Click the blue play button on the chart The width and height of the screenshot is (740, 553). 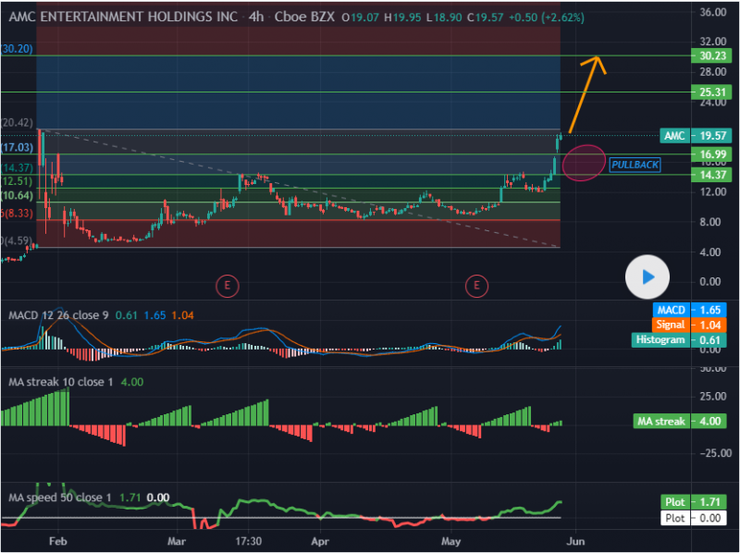(648, 276)
